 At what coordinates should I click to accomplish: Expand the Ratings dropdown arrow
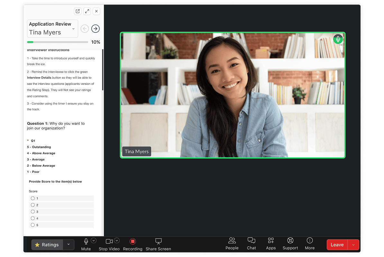[69, 244]
